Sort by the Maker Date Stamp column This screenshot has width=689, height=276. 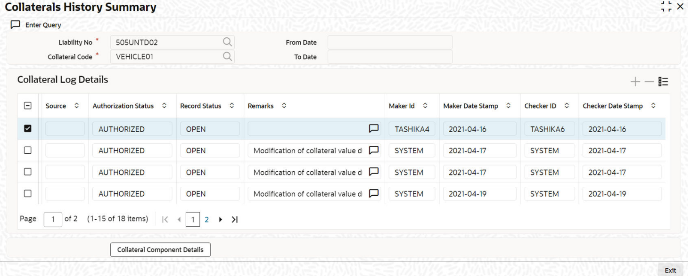click(508, 106)
